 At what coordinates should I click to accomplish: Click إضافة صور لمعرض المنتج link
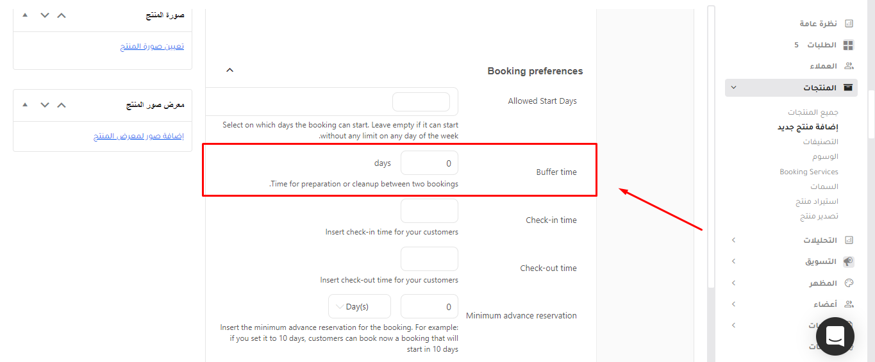[138, 136]
